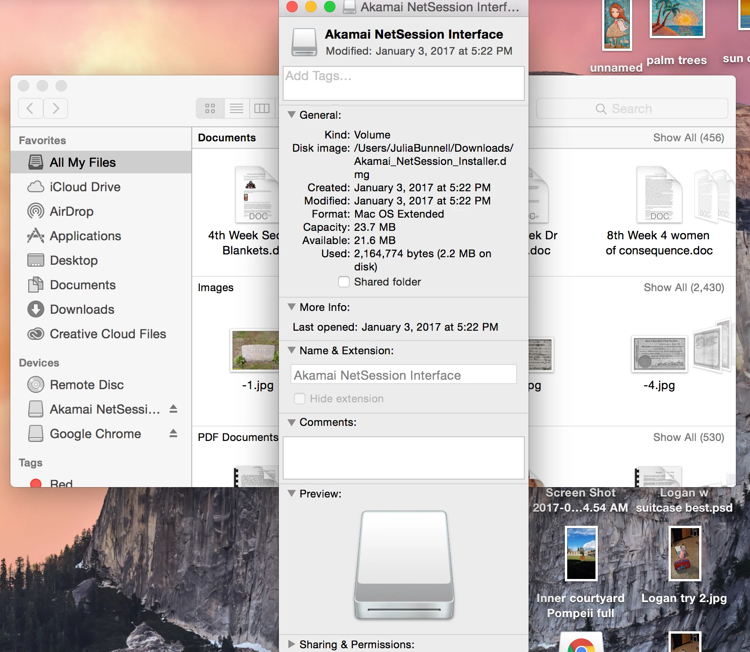Collapse the Preview section

(x=292, y=493)
